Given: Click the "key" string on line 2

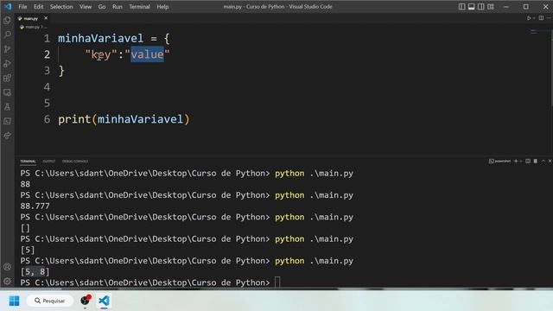Looking at the screenshot, I should point(101,54).
